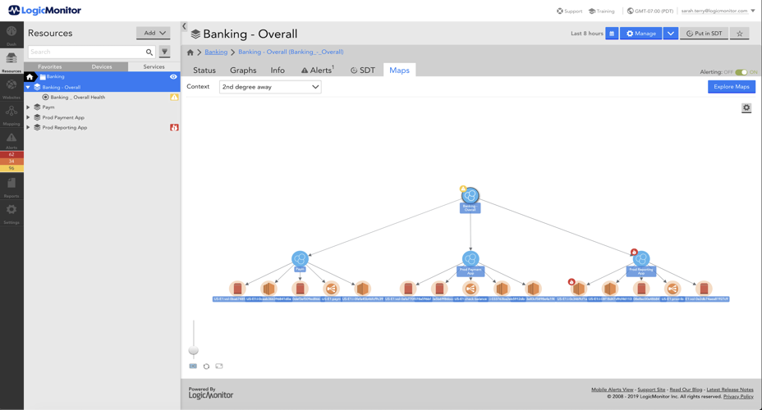Switch to the SDT tab
This screenshot has height=410, width=762.
[363, 71]
